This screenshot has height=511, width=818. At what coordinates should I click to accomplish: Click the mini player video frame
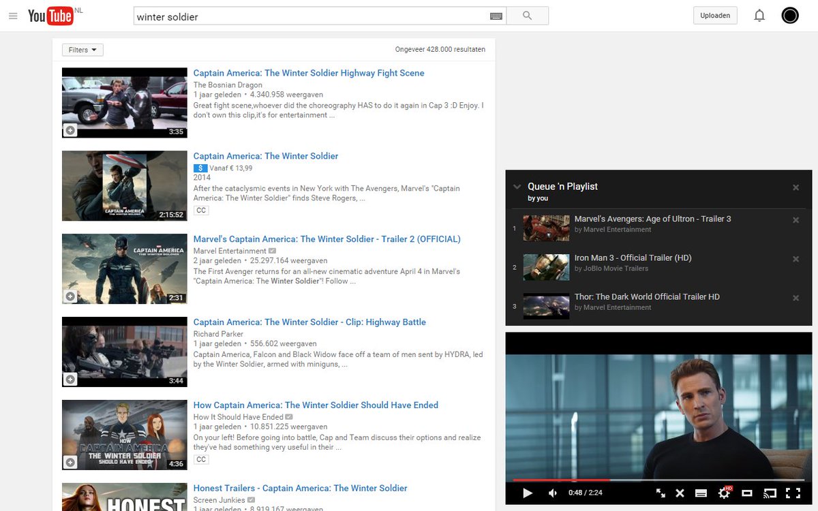pos(658,416)
